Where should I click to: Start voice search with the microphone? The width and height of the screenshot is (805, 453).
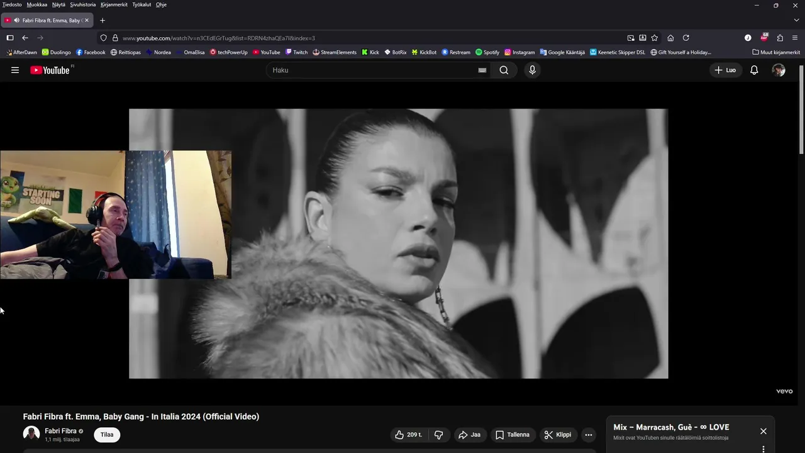532,70
